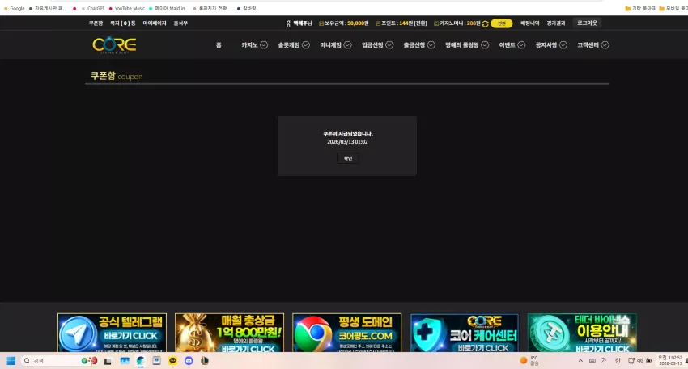Click the 포인트 [전환] convert link
688x369 pixels.
pos(421,23)
